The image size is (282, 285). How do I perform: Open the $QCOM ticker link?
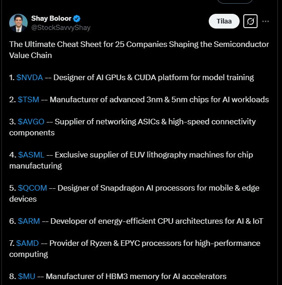32,188
